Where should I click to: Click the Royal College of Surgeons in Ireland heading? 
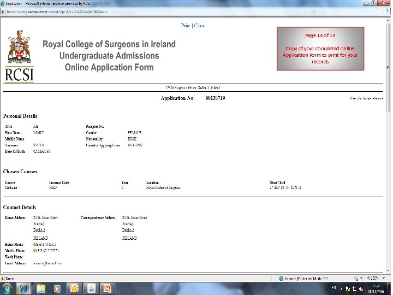[109, 44]
